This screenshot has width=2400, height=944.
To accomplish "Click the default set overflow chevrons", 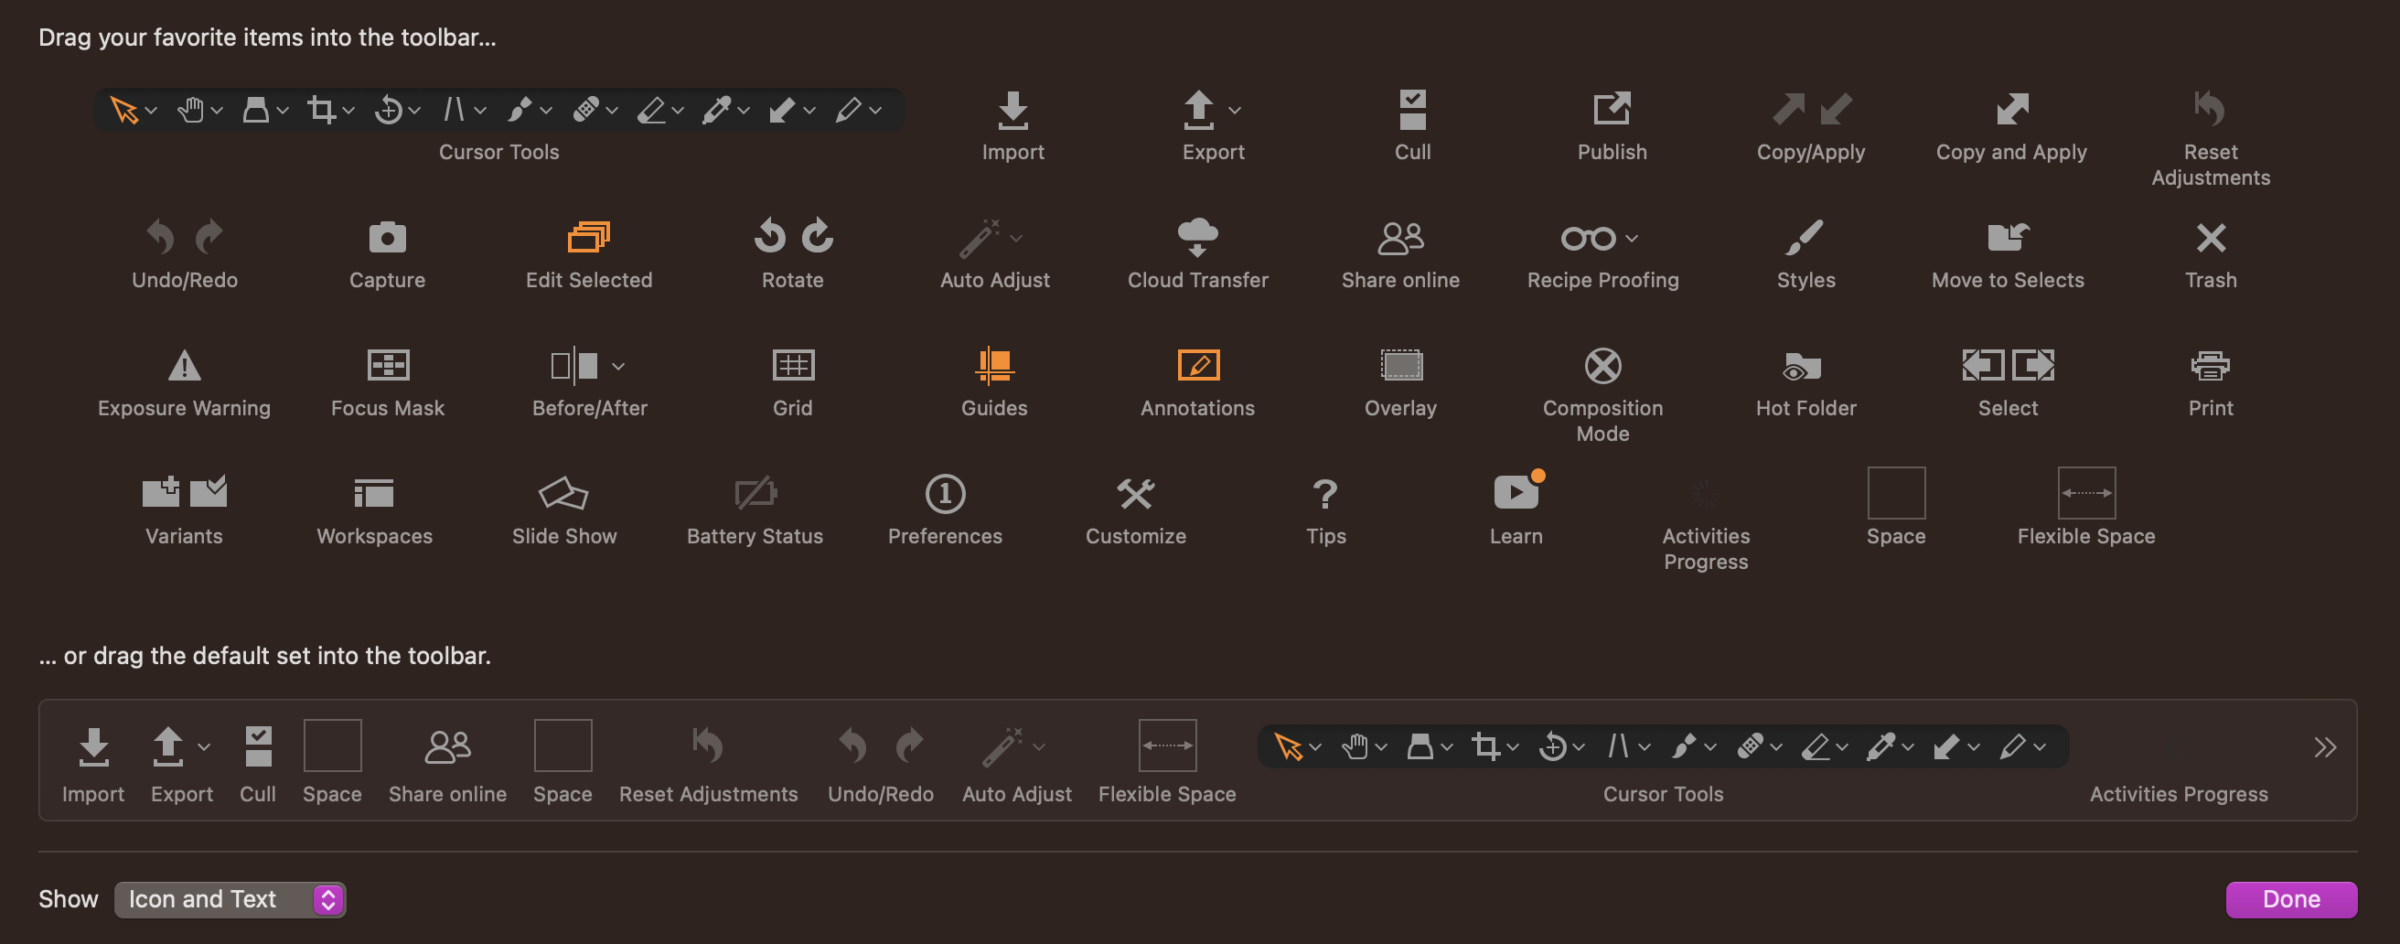I will coord(2324,746).
